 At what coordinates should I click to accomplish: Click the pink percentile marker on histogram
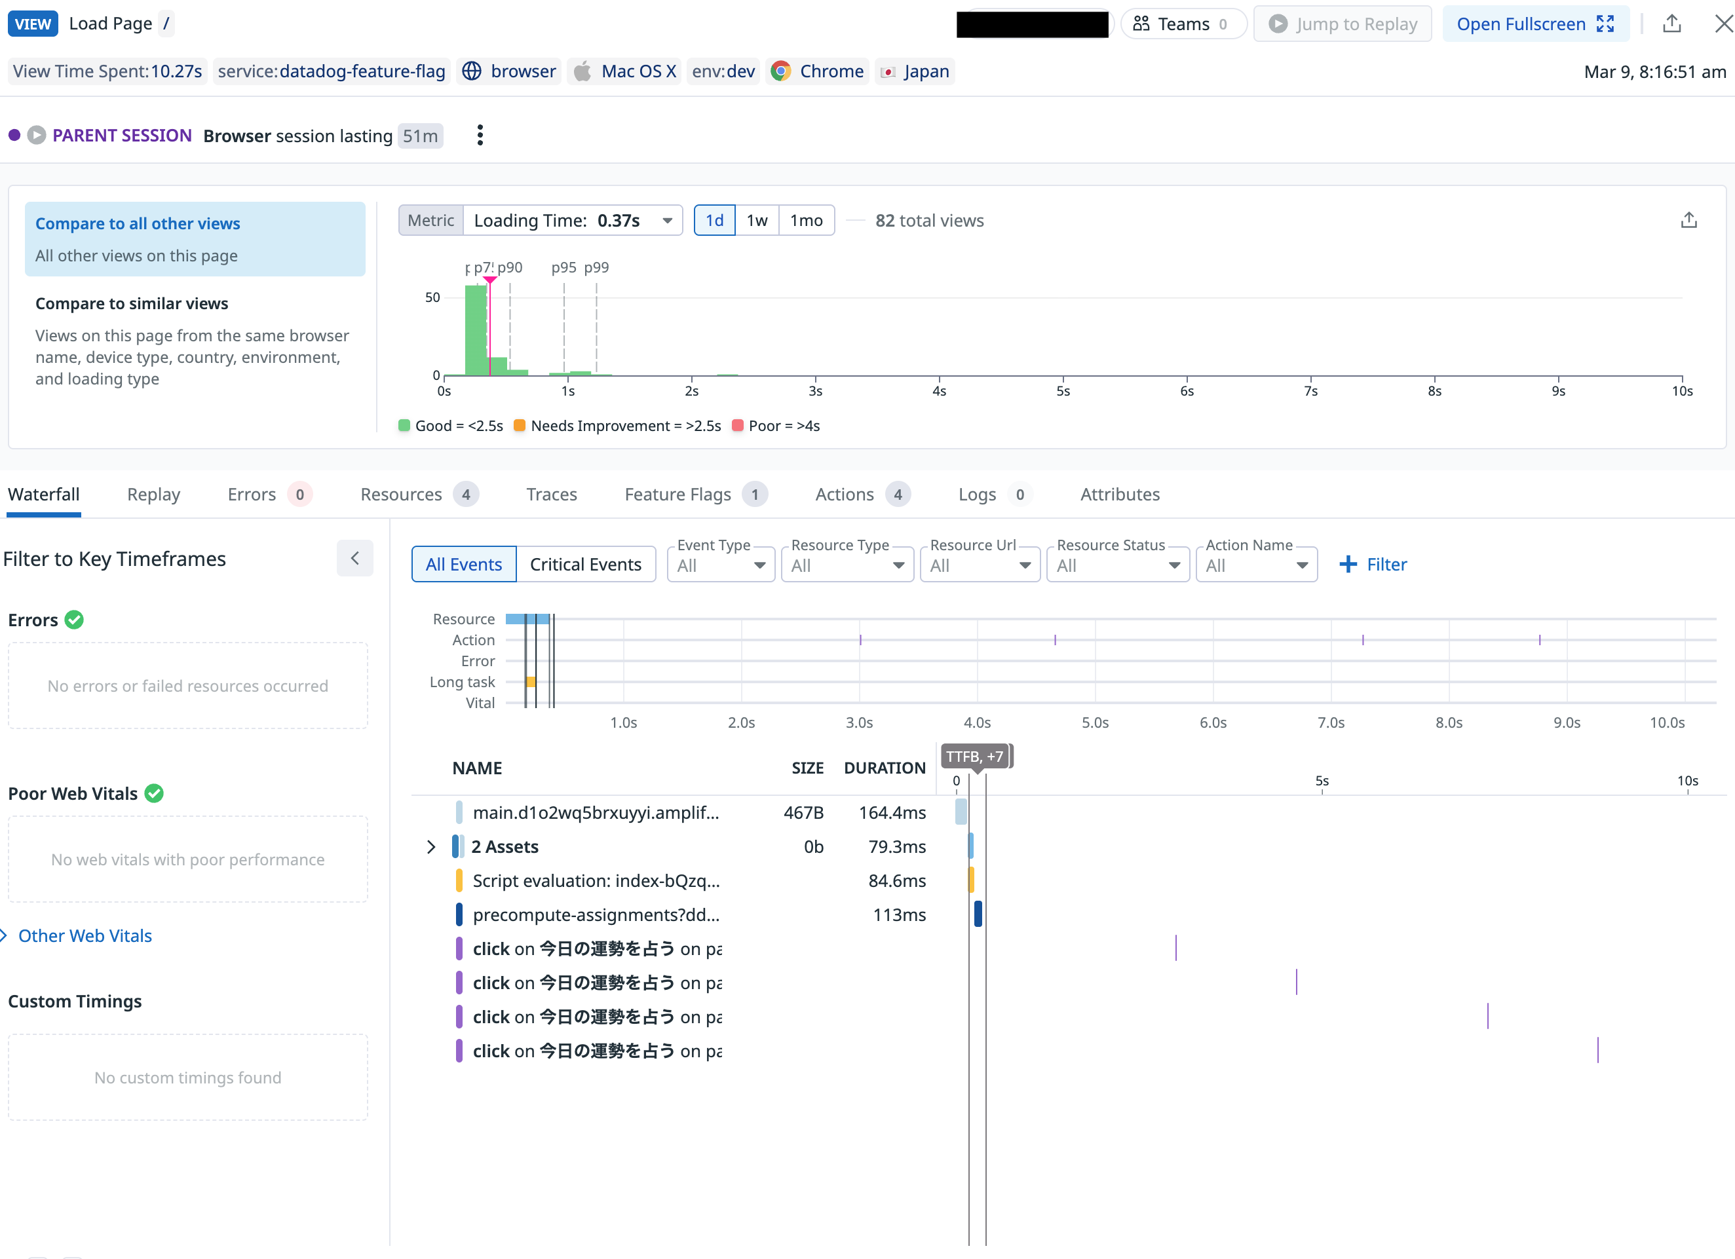tap(489, 281)
